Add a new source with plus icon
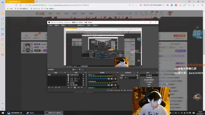205x115 pixels. coord(69,87)
